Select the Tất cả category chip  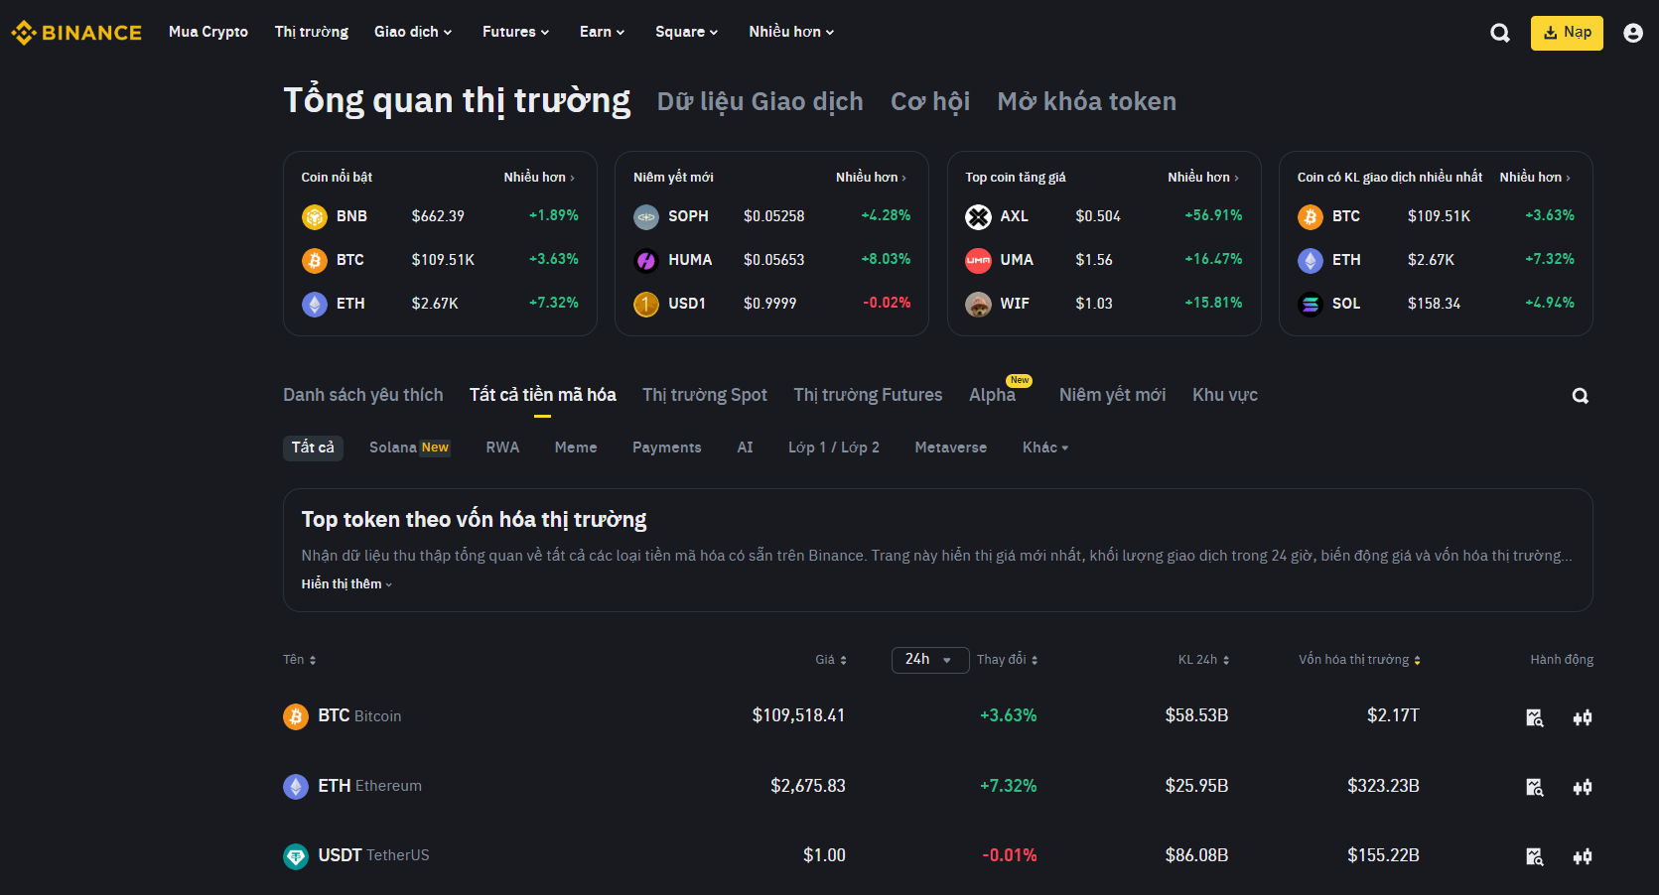pyautogui.click(x=313, y=447)
